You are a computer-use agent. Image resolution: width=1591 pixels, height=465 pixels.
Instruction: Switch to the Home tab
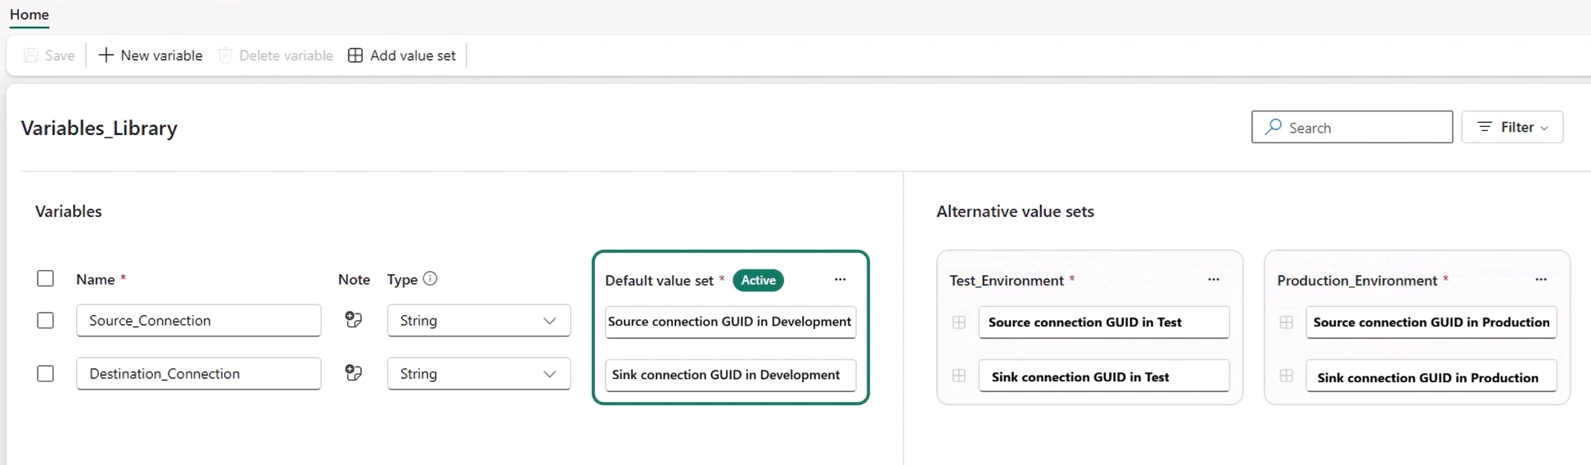click(x=29, y=15)
